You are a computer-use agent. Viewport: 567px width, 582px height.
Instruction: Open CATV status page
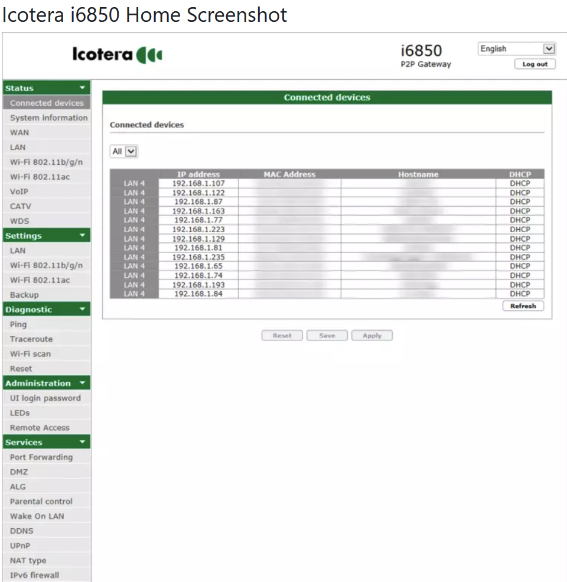click(x=47, y=206)
